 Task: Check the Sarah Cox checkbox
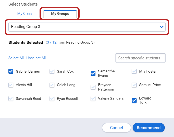coord(52,71)
